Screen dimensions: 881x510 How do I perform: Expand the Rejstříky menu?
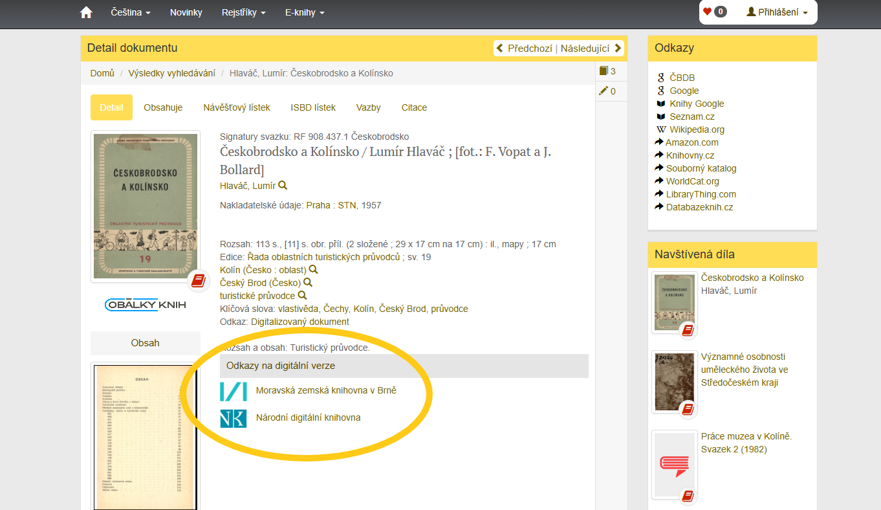(x=243, y=12)
